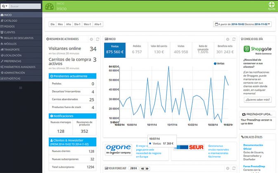Click the Mes period button
The height and width of the screenshot is (173, 278).
(61, 24)
